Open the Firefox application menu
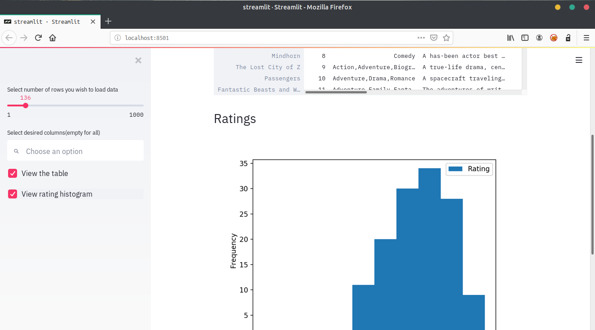Screen dimensions: 595x330 (586, 38)
